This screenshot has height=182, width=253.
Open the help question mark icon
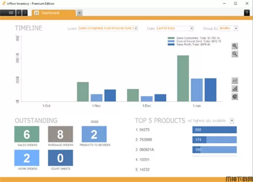pos(247,13)
